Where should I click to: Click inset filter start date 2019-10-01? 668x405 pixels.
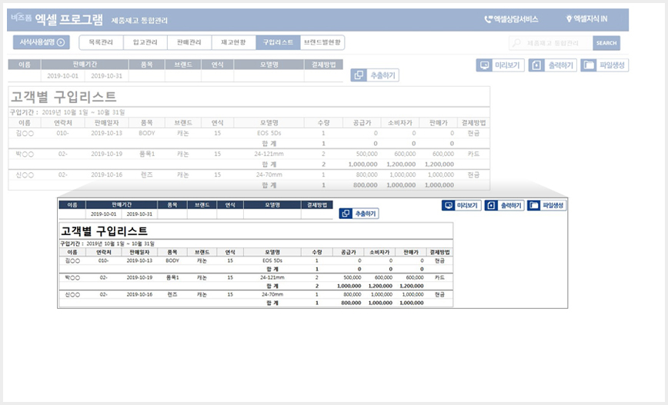104,214
